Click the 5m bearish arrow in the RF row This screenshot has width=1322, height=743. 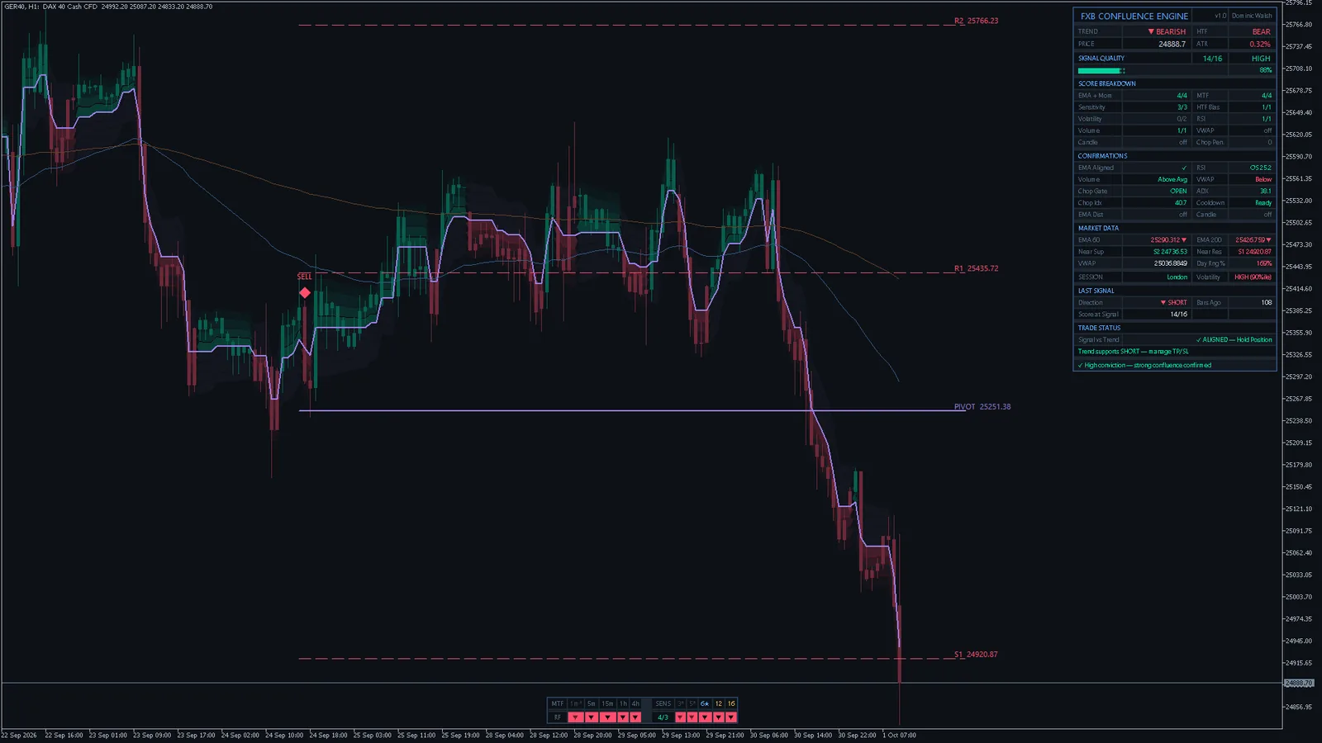[x=592, y=717]
